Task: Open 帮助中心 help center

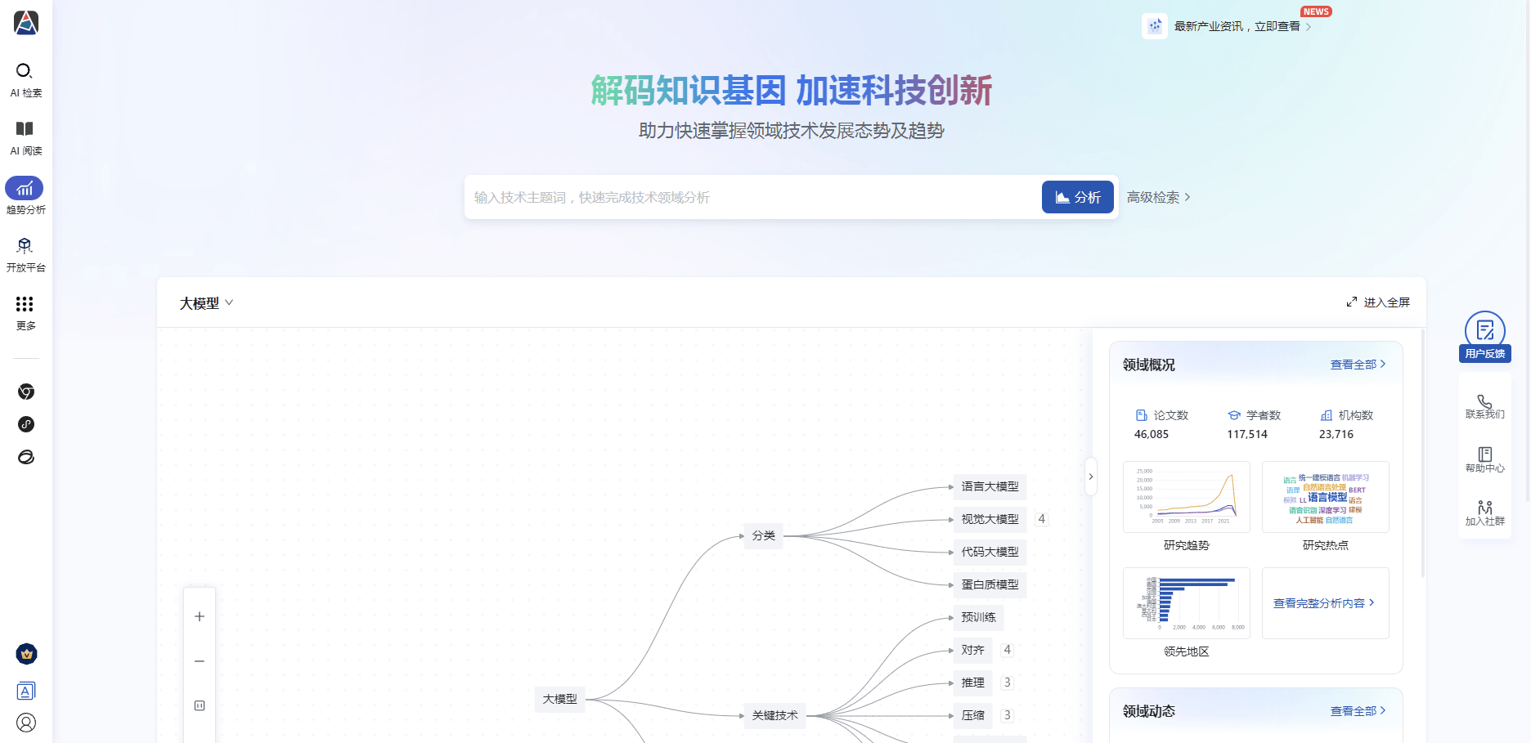Action: coord(1484,459)
